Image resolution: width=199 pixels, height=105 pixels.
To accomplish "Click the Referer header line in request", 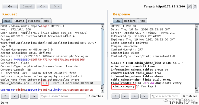I will point(44,56).
